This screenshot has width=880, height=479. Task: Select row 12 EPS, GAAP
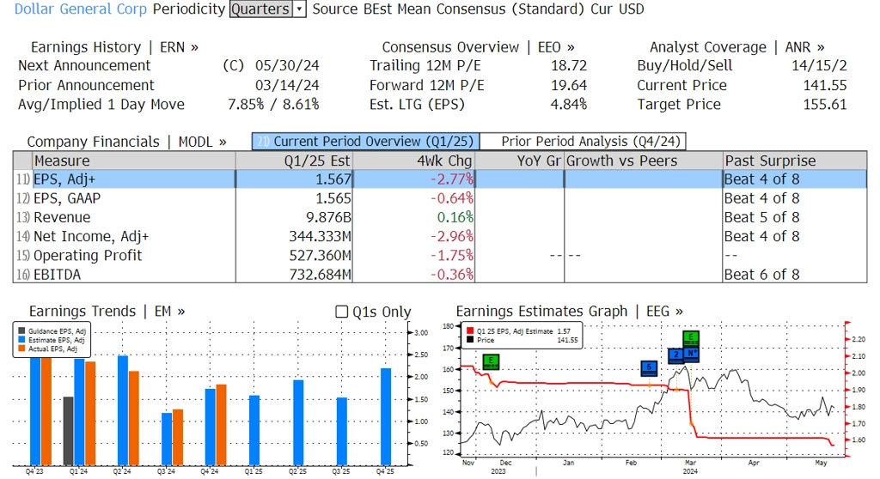pyautogui.click(x=439, y=198)
